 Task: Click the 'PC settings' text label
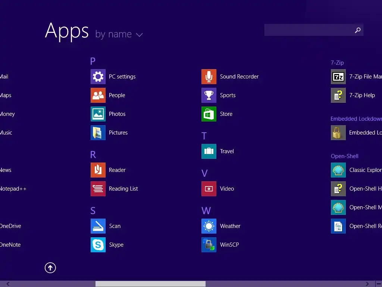[x=122, y=77]
